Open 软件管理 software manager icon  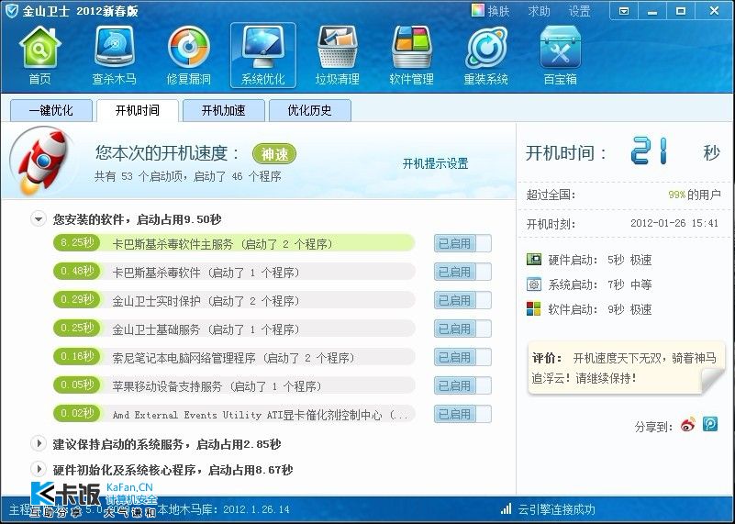click(411, 56)
